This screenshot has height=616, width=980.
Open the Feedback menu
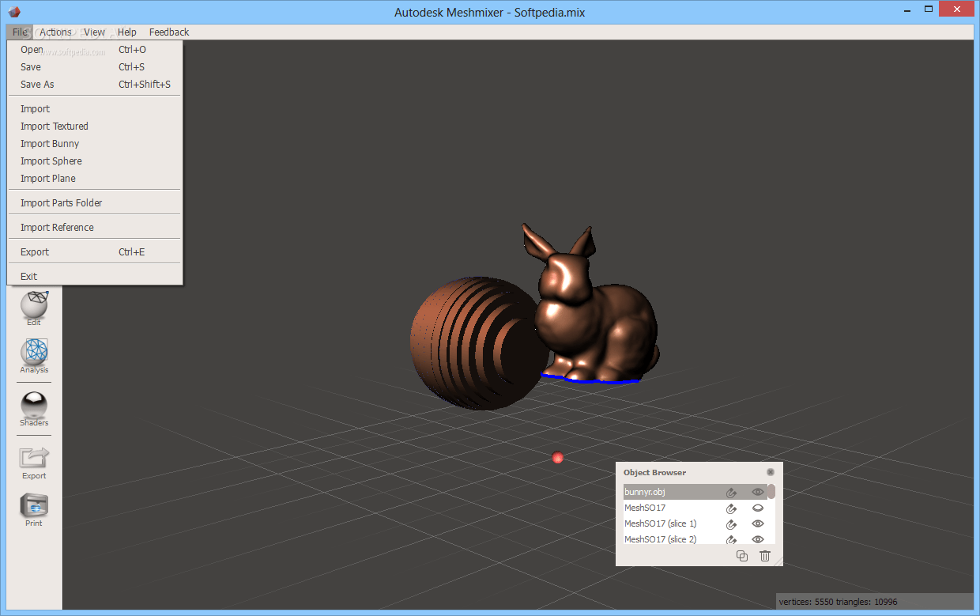169,32
